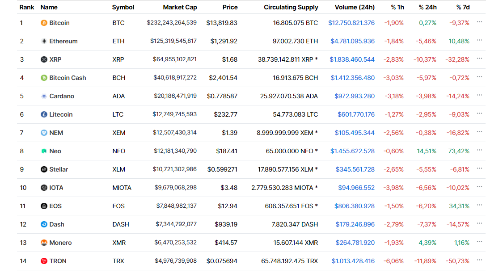This screenshot has width=486, height=273.
Task: Expand the ellipsis menu on TRON row
Action: (479, 260)
